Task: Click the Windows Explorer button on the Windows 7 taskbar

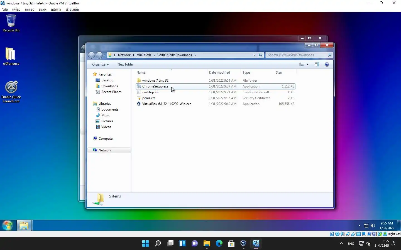Action: pos(24,225)
